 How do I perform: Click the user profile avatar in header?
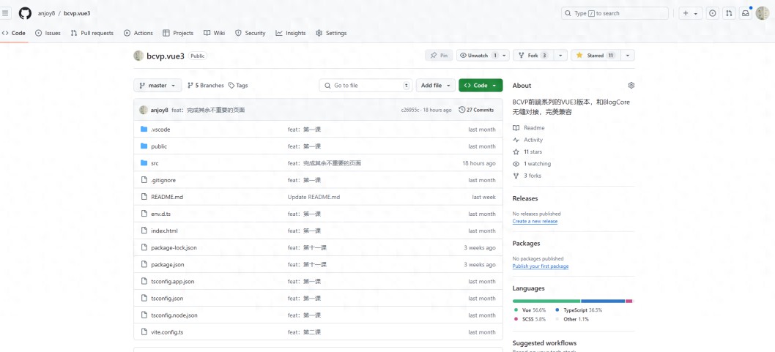click(762, 13)
